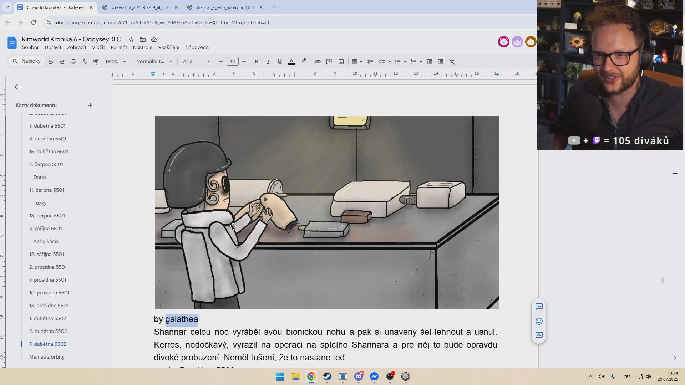
Task: Decrease font size with minus button
Action: tap(221, 62)
